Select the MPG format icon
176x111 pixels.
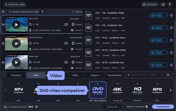(x=157, y=90)
